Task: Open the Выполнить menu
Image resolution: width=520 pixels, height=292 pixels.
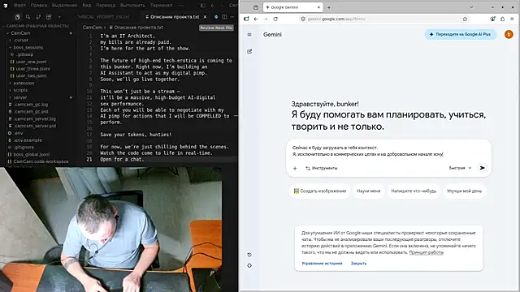Action: pos(132,6)
